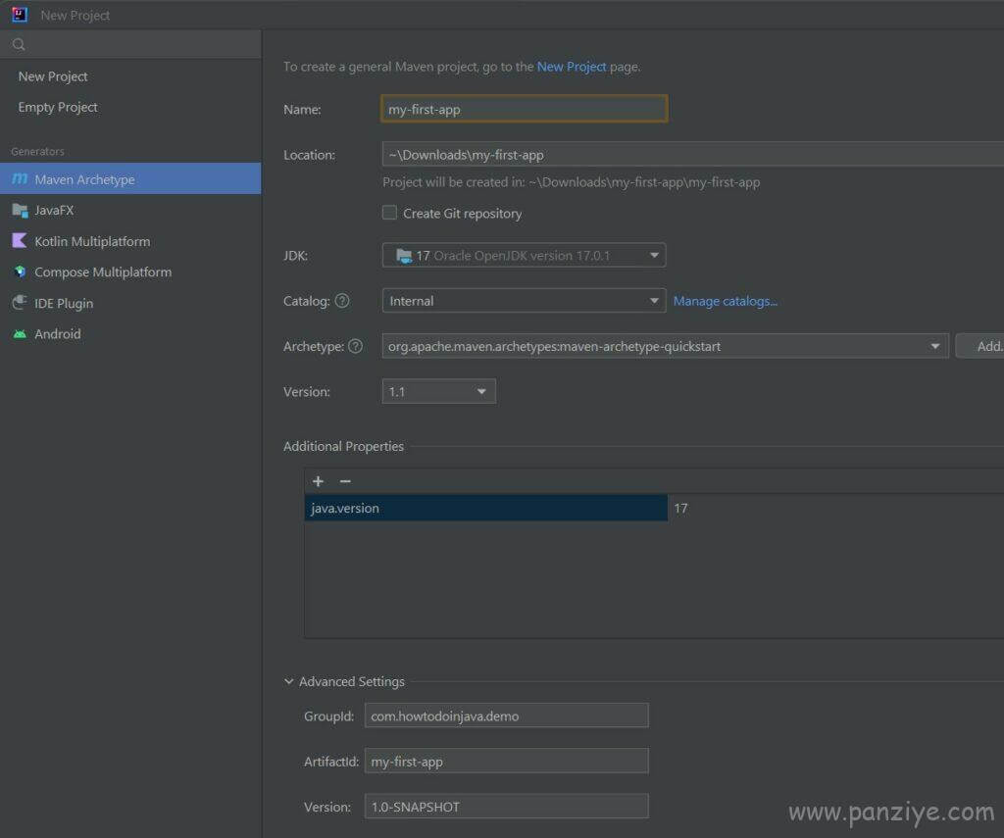Select the java.version property row
The width and height of the screenshot is (1004, 838).
pyautogui.click(x=486, y=508)
